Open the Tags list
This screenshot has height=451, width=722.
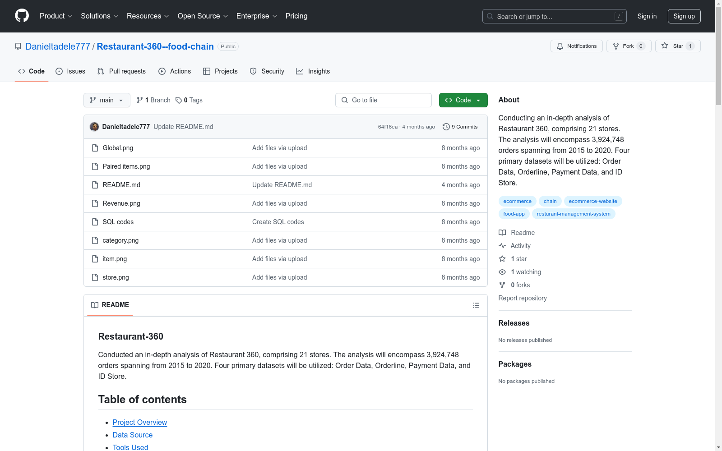pyautogui.click(x=189, y=100)
